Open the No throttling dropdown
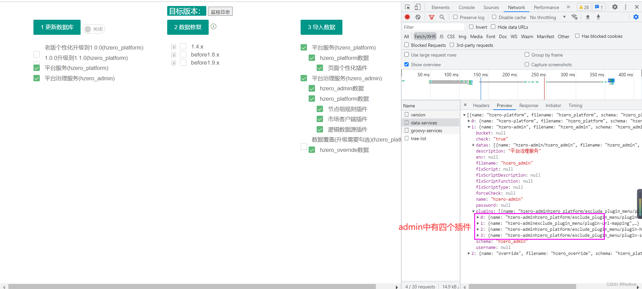 [x=548, y=17]
